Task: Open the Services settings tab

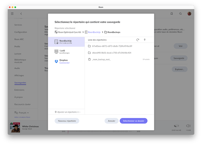Action: 18,25
